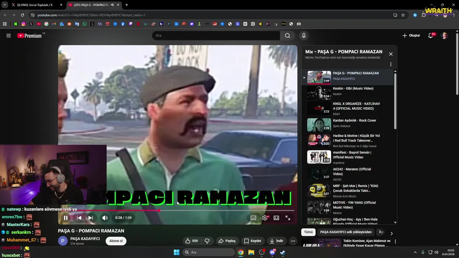The height and width of the screenshot is (258, 459).
Task: Go back in browser history
Action: pos(5,15)
